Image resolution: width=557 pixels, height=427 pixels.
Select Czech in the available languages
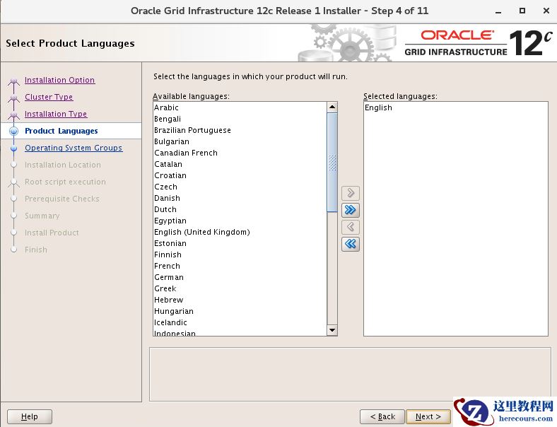pyautogui.click(x=240, y=187)
